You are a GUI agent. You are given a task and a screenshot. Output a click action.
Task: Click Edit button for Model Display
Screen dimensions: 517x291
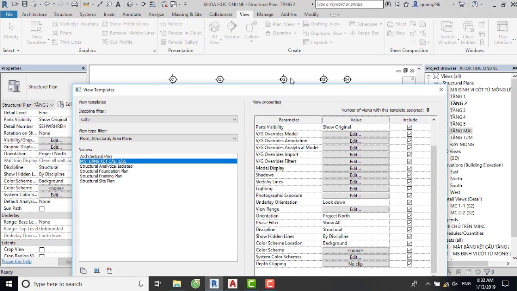click(x=355, y=168)
